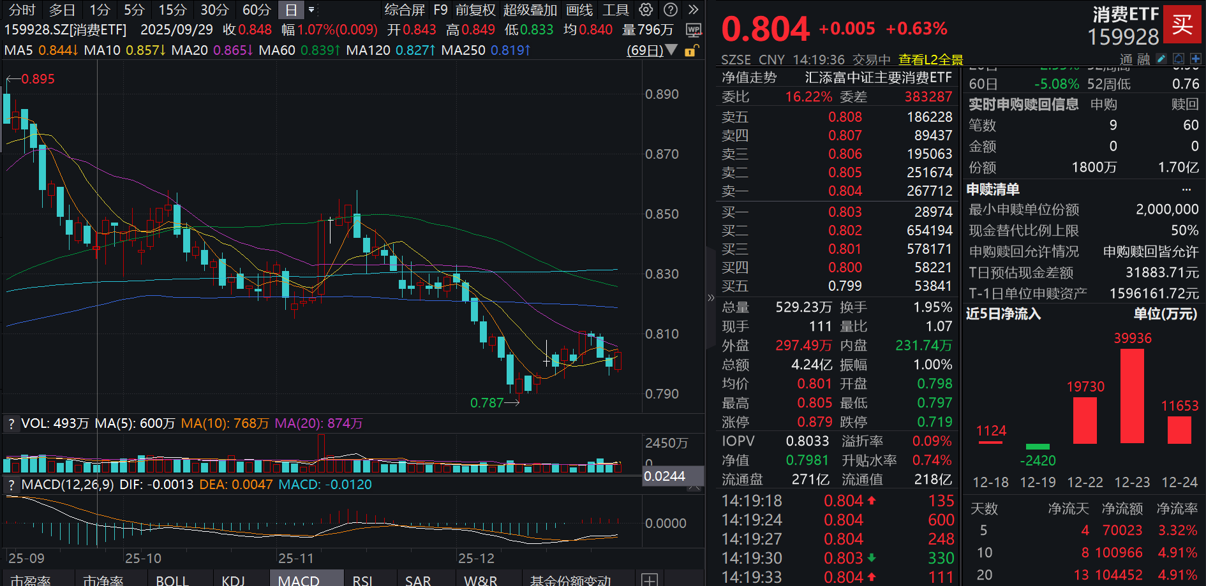The image size is (1206, 586).
Task: Enable 前复权 price adjustment mode
Action: click(474, 10)
